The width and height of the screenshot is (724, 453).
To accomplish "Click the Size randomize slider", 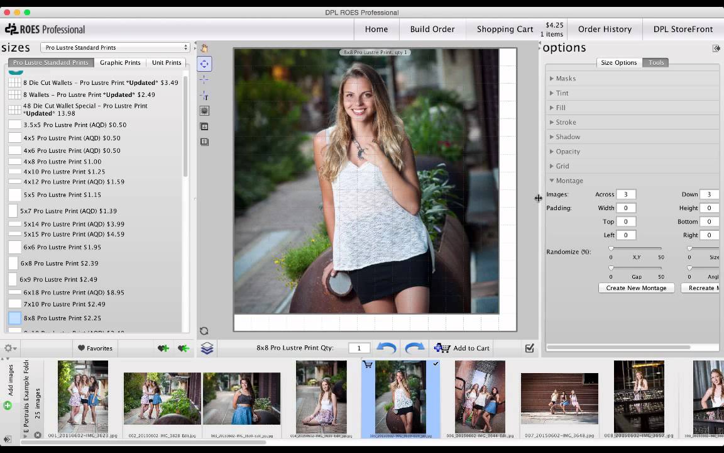I will pos(704,249).
